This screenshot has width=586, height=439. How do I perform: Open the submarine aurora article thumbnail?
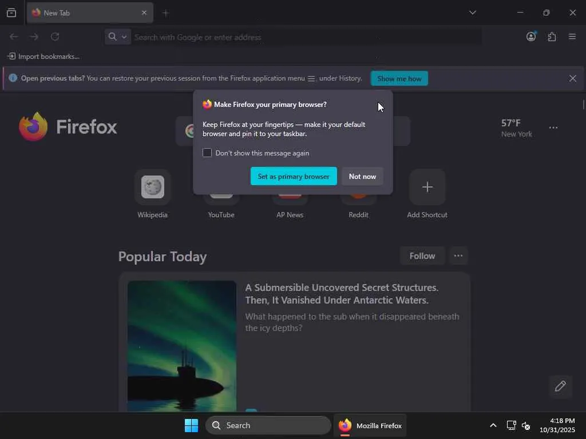point(181,346)
